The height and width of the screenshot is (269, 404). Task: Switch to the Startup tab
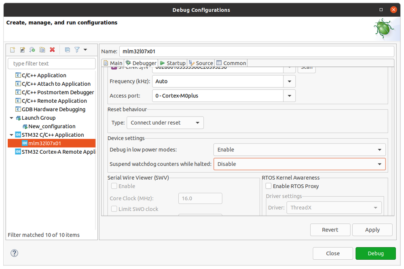pyautogui.click(x=173, y=63)
